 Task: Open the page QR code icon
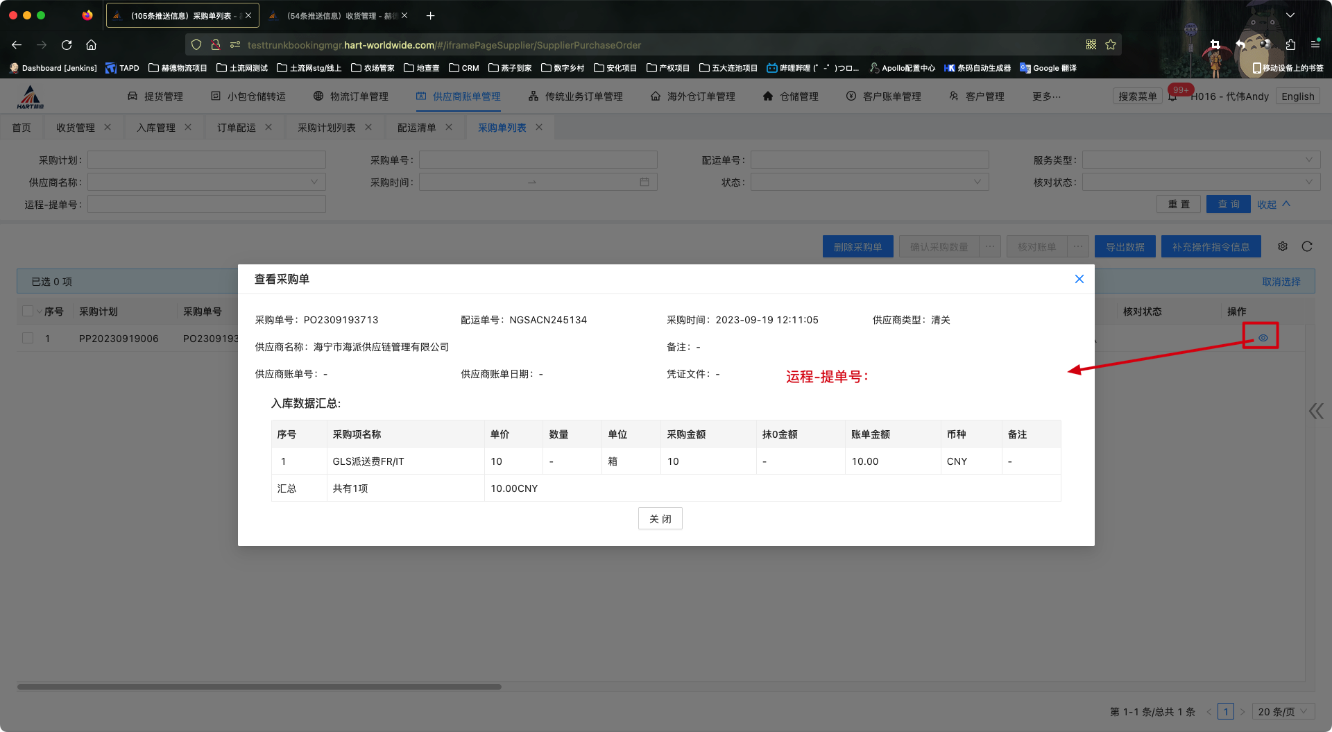point(1091,45)
